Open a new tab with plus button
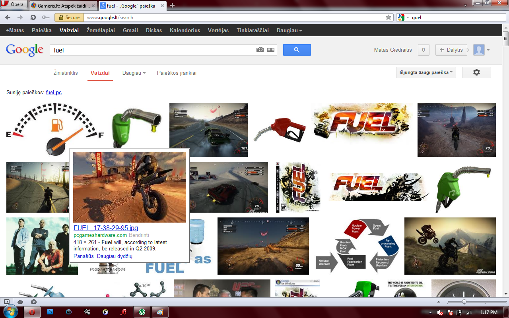 click(172, 5)
